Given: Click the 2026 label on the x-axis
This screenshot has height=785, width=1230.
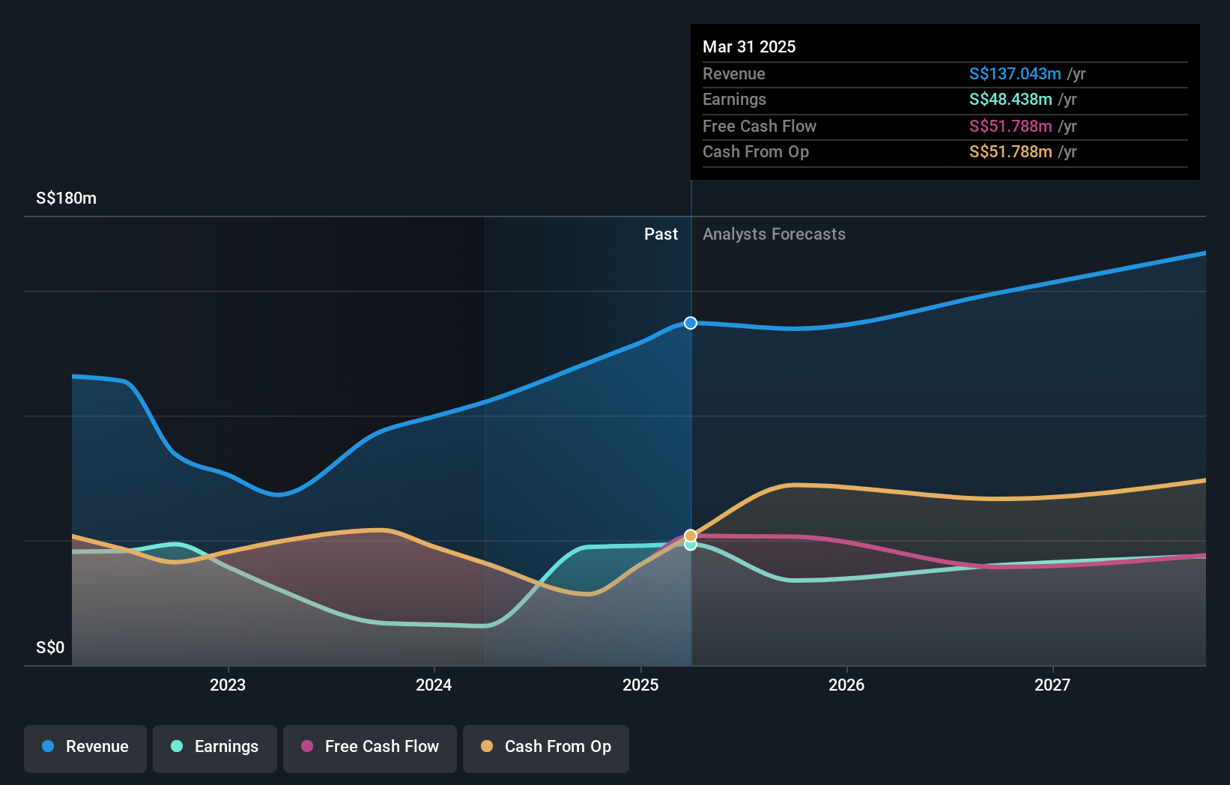Looking at the screenshot, I should 846,684.
